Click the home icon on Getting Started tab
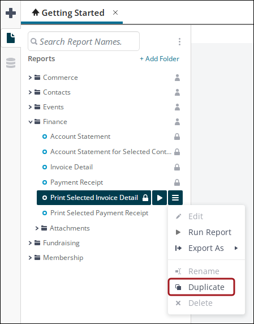This screenshot has height=324, width=254. (x=36, y=12)
